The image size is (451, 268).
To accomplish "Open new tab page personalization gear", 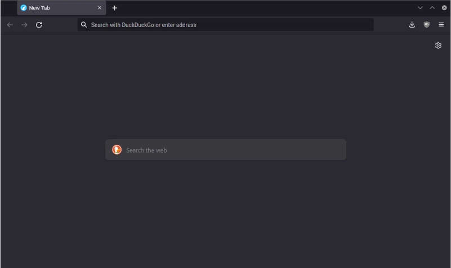I will click(438, 46).
